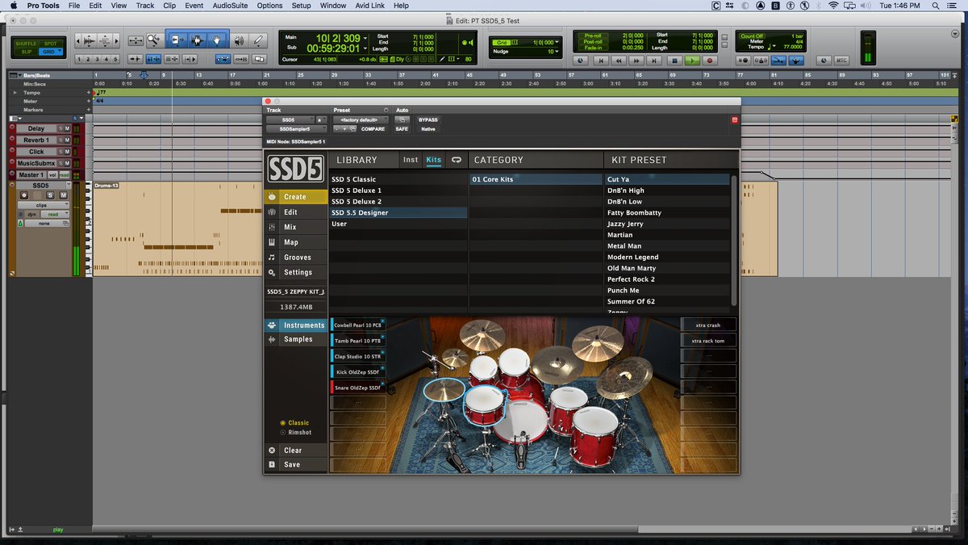
Task: Open the Grooves panel in SSD5
Action: click(x=296, y=257)
